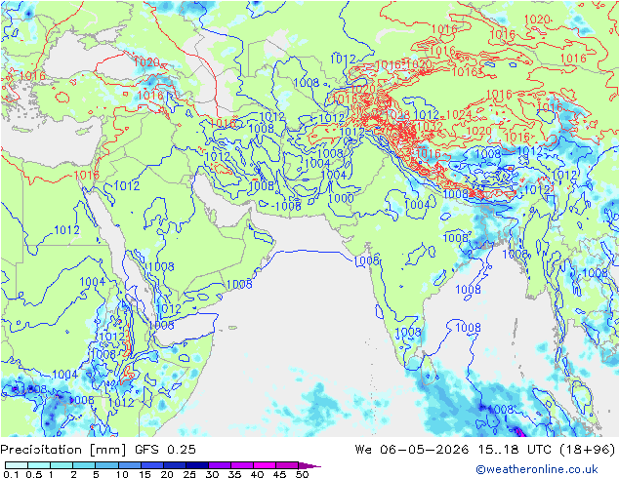The height and width of the screenshot is (478, 619).
Task: Click the 20–25 mm legend swatch
Action: (x=174, y=465)
